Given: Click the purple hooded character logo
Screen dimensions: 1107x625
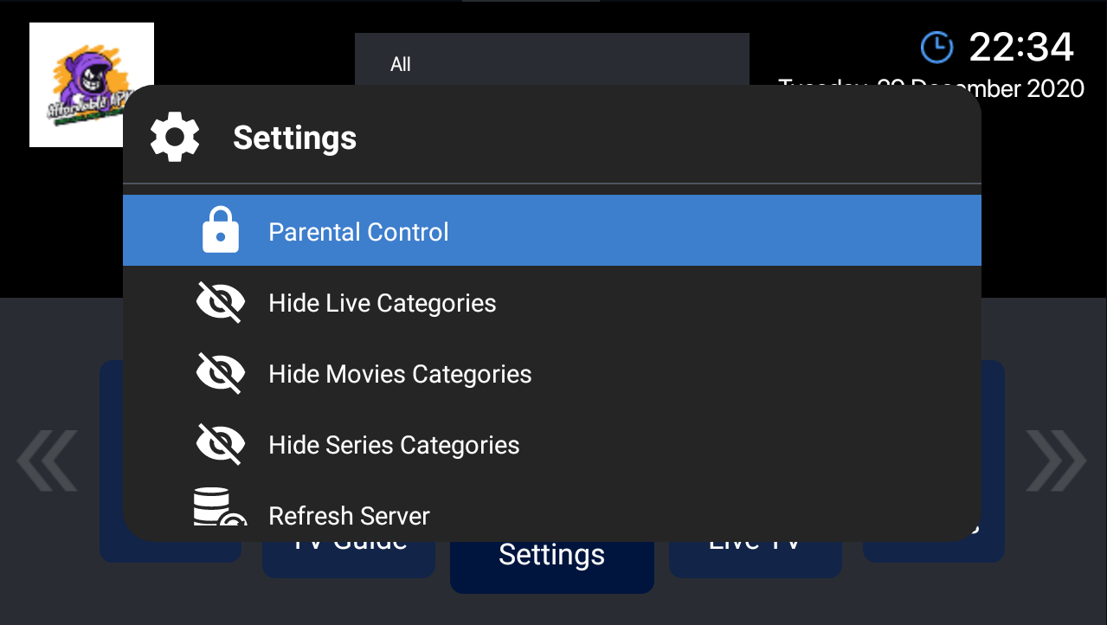Looking at the screenshot, I should (x=92, y=85).
